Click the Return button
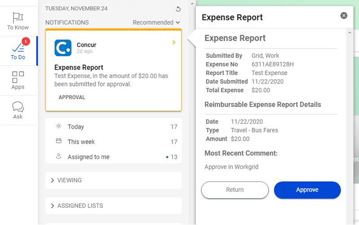The width and height of the screenshot is (359, 225). pyautogui.click(x=235, y=190)
